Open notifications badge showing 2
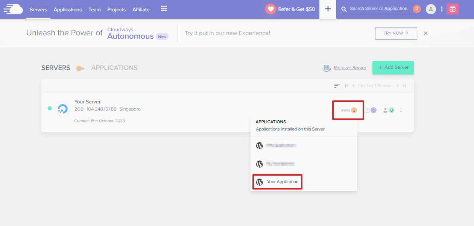Viewport: 474px width, 226px height. pos(416,9)
